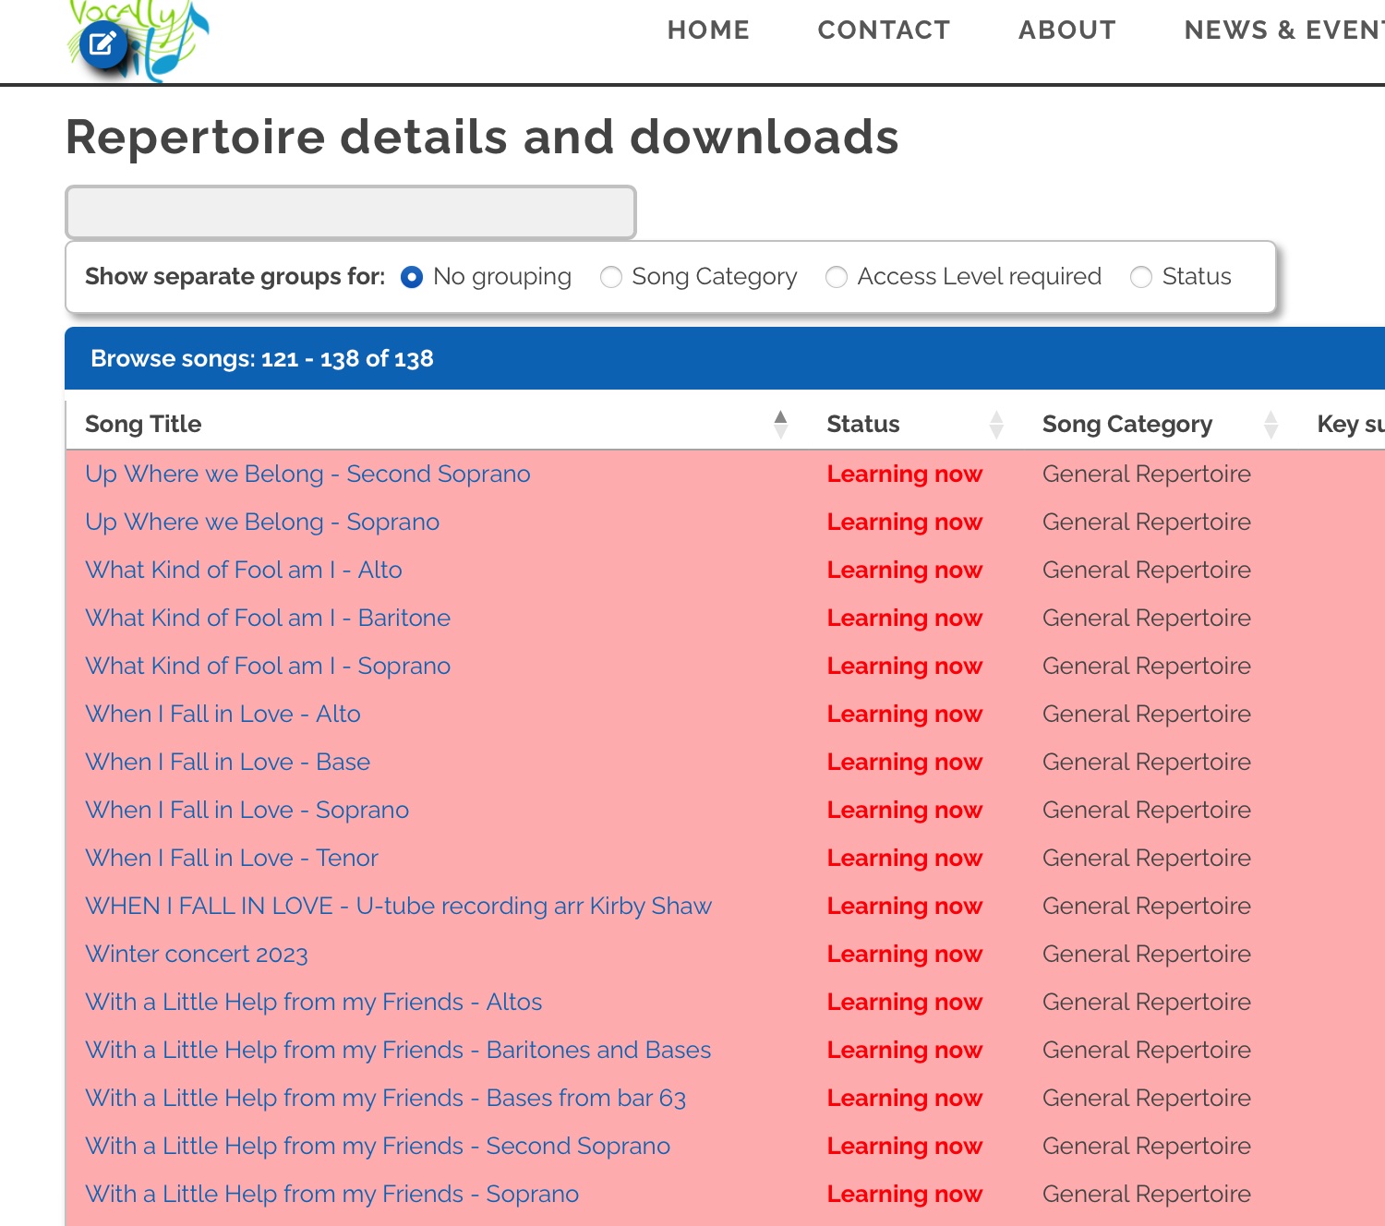Click the Key signature column header
The width and height of the screenshot is (1385, 1226).
[x=1351, y=424]
